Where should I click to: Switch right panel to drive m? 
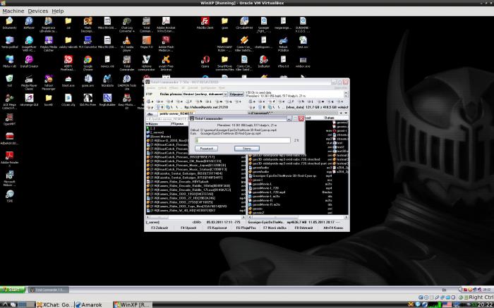(320, 101)
